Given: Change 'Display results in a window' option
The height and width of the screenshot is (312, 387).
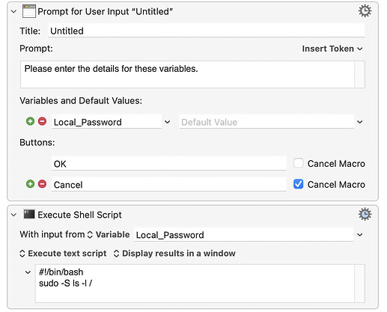Looking at the screenshot, I should pyautogui.click(x=174, y=254).
